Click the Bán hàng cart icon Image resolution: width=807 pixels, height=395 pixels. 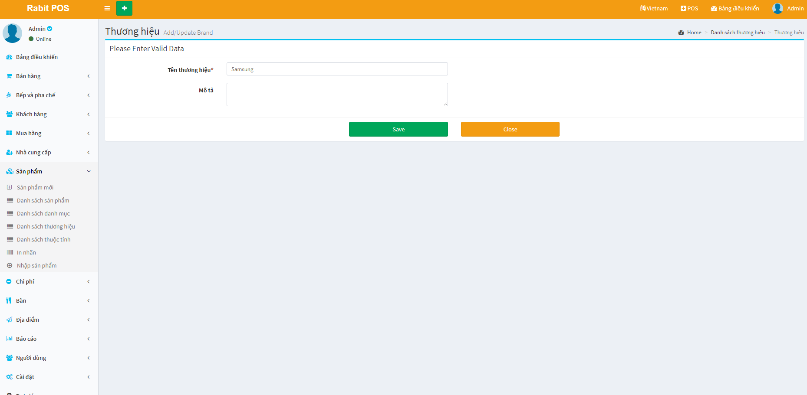click(x=9, y=76)
